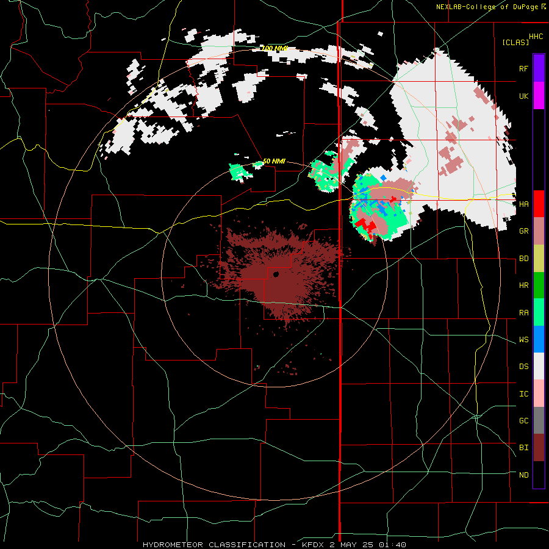Click the UK magenta legend swatch
This screenshot has height=549, width=549.
[539, 96]
